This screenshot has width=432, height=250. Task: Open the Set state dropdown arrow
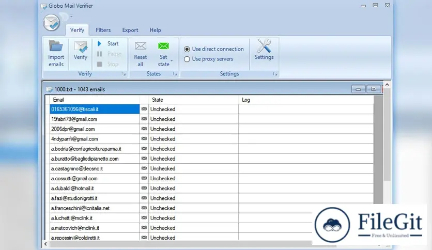click(x=172, y=61)
